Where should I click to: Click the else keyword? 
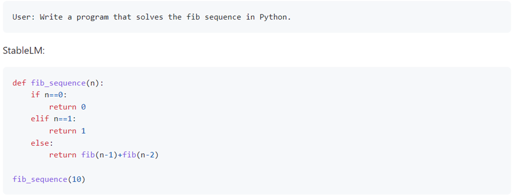point(40,143)
